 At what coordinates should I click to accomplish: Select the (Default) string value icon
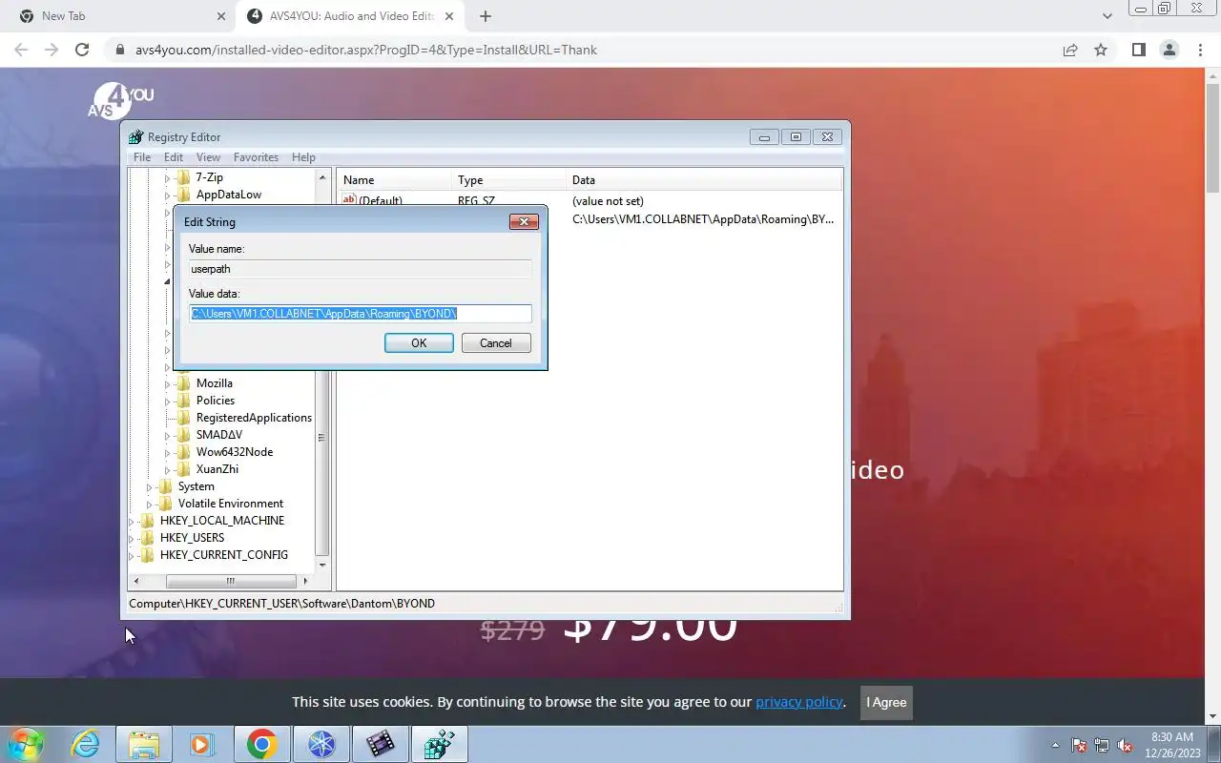349,200
